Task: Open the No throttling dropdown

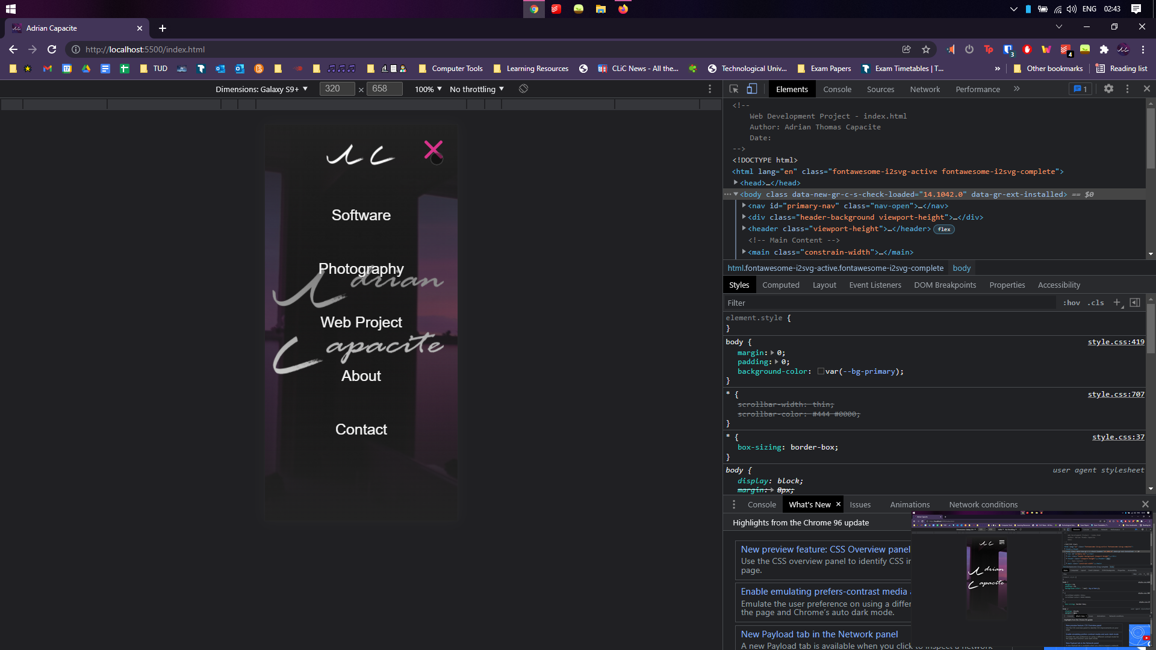Action: click(x=477, y=89)
